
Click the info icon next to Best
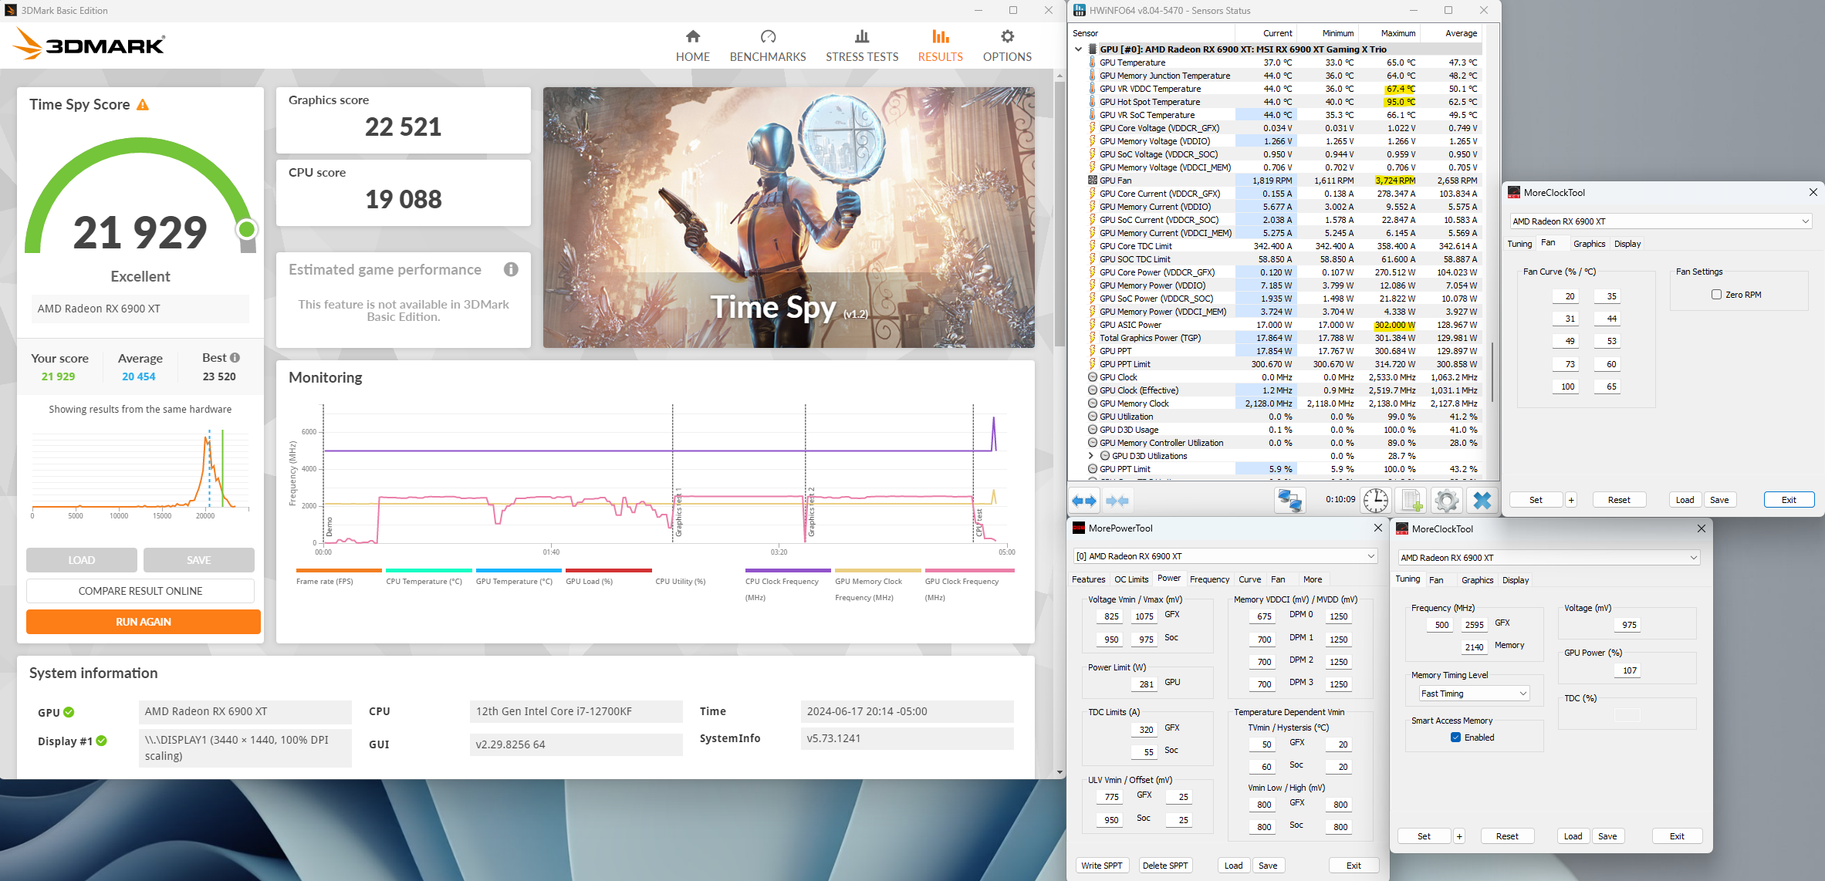(x=235, y=357)
